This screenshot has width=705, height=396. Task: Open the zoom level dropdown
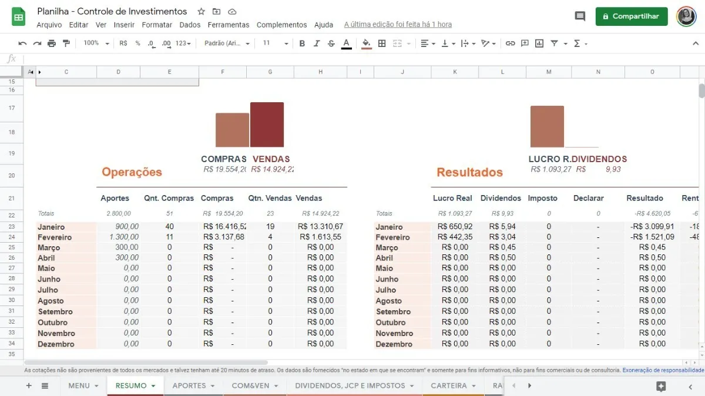96,43
